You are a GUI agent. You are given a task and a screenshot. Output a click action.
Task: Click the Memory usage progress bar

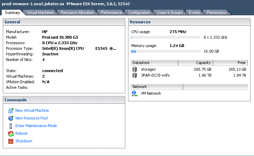click(x=166, y=51)
